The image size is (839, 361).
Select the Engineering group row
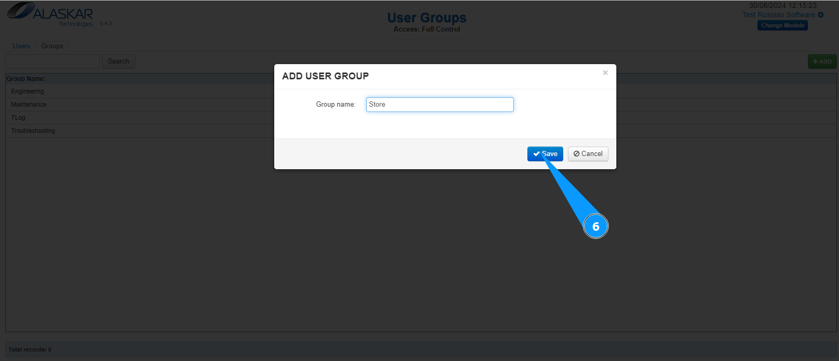point(28,91)
